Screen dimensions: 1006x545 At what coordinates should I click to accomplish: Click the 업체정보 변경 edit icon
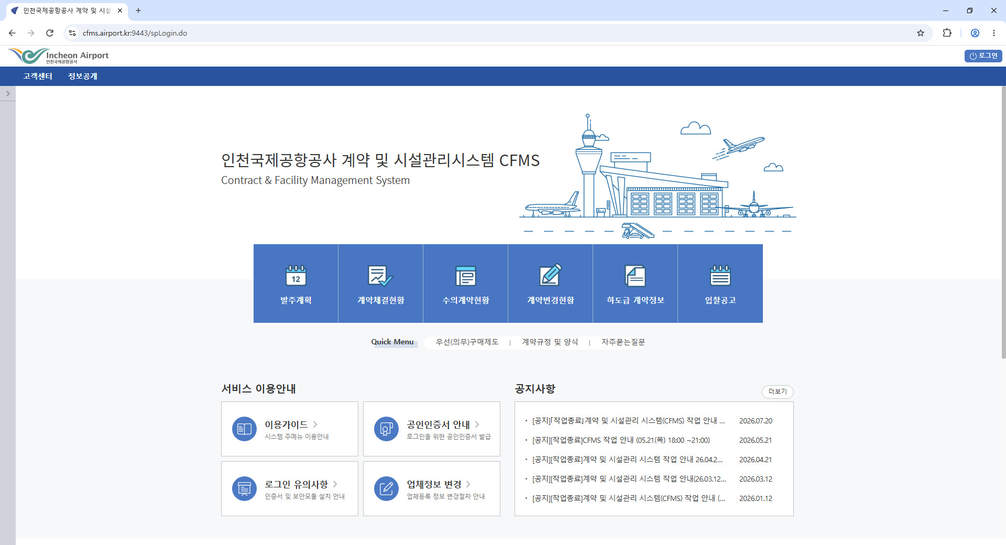[x=386, y=489]
